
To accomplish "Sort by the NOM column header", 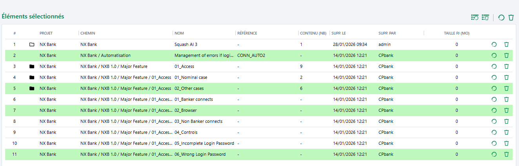I will point(179,33).
